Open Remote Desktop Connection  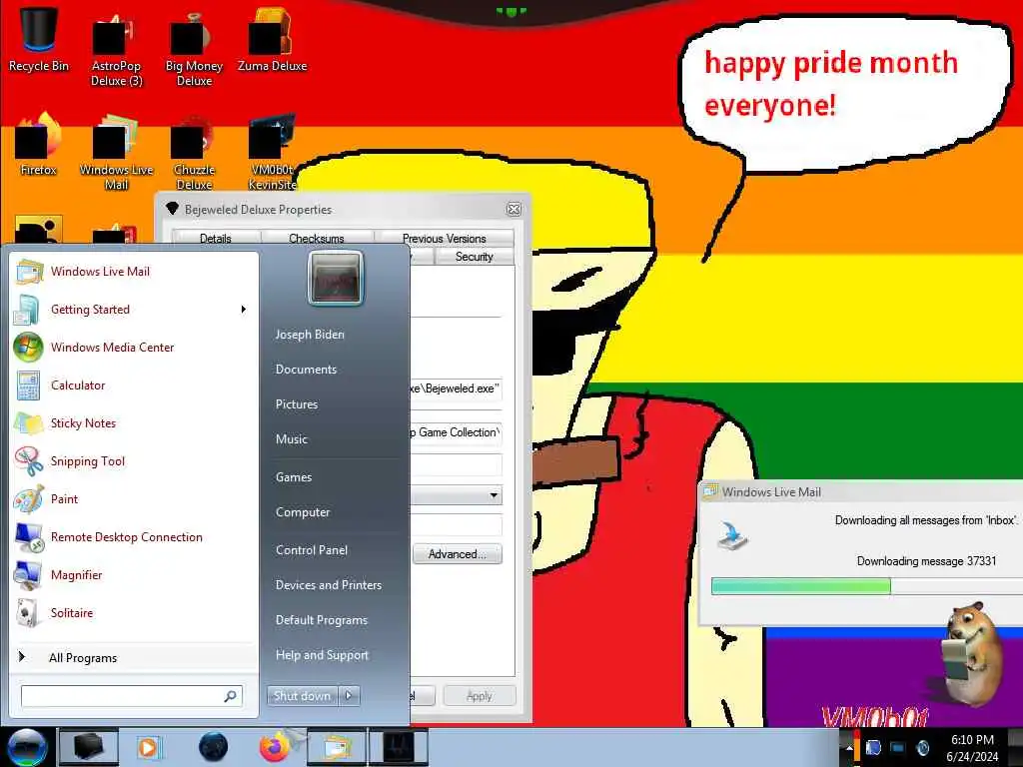[x=134, y=536]
